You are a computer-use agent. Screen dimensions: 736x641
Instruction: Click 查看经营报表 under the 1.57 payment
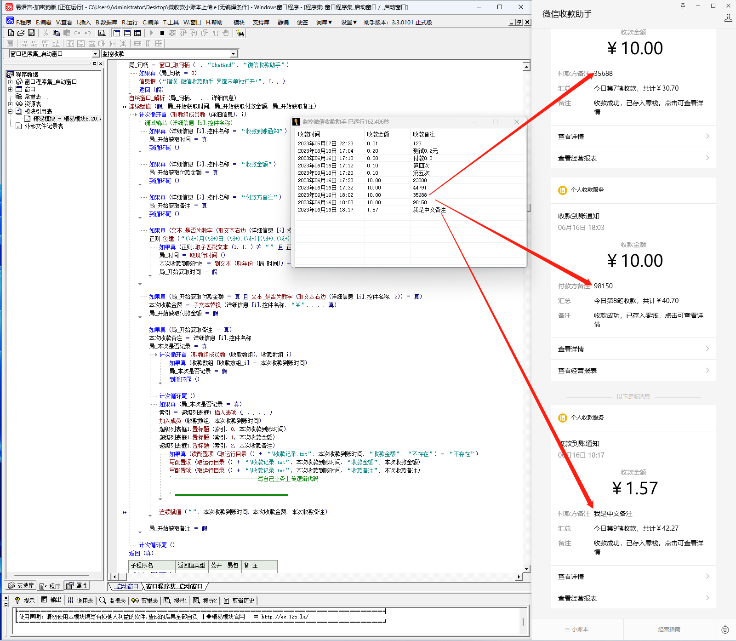(x=633, y=598)
